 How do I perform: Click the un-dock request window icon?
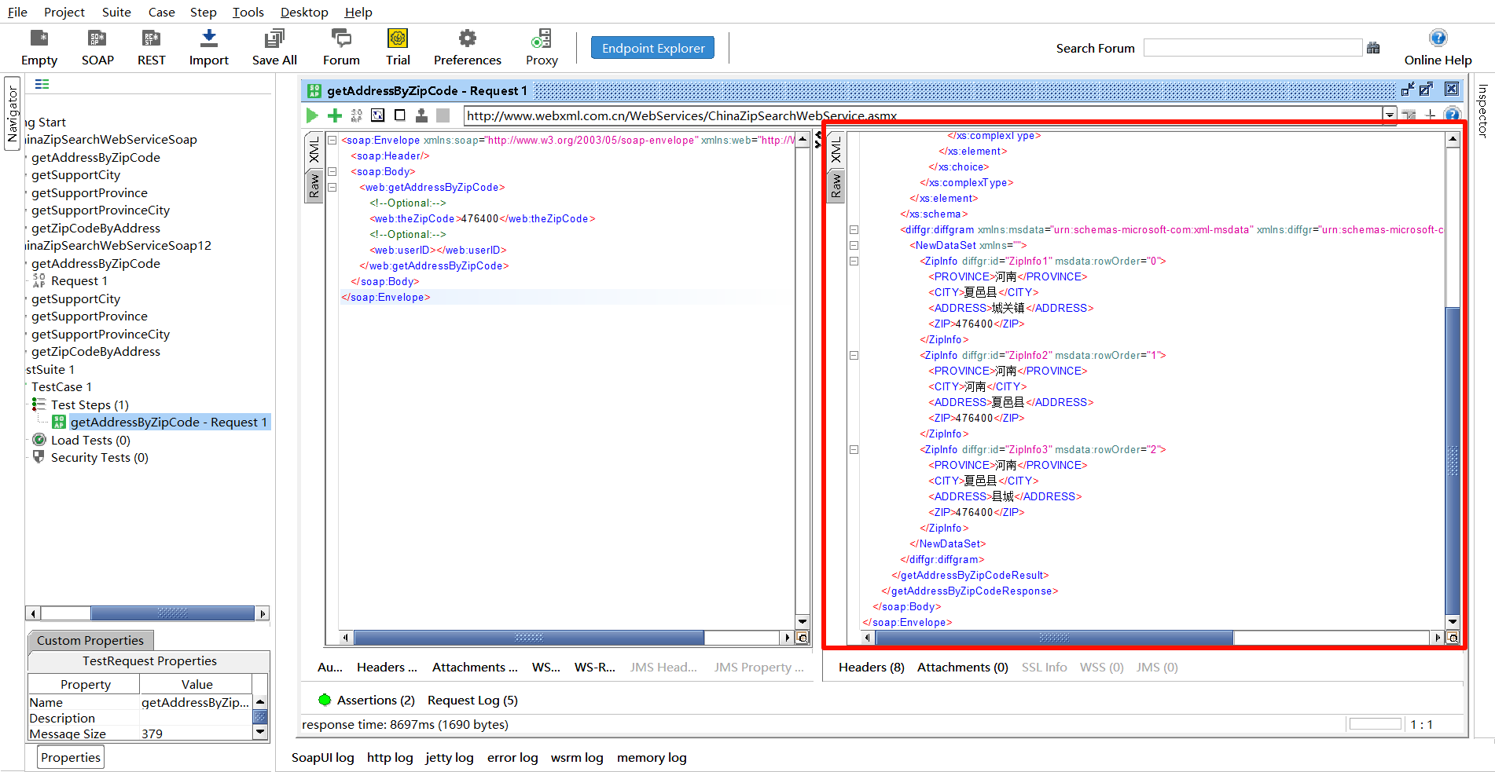pos(1408,90)
